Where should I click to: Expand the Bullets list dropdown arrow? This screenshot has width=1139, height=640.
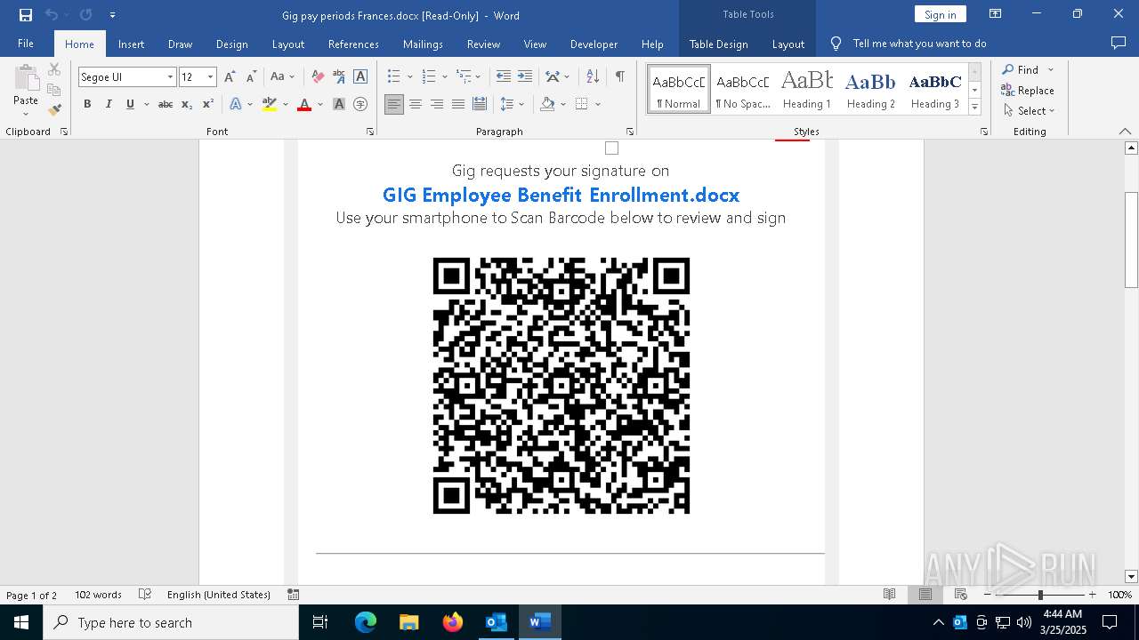408,77
